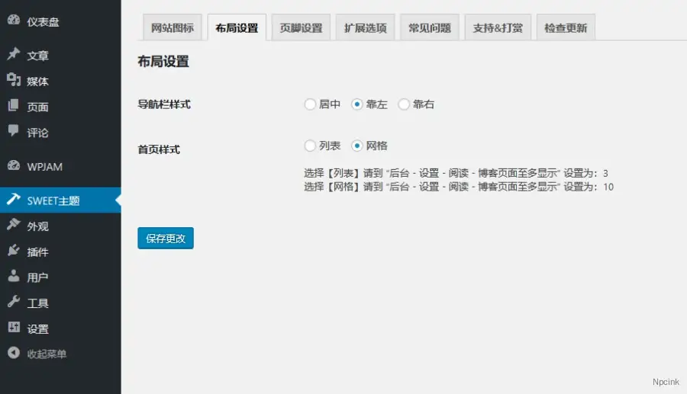View the 常见问题 tab
Image resolution: width=687 pixels, height=394 pixels.
pyautogui.click(x=429, y=28)
